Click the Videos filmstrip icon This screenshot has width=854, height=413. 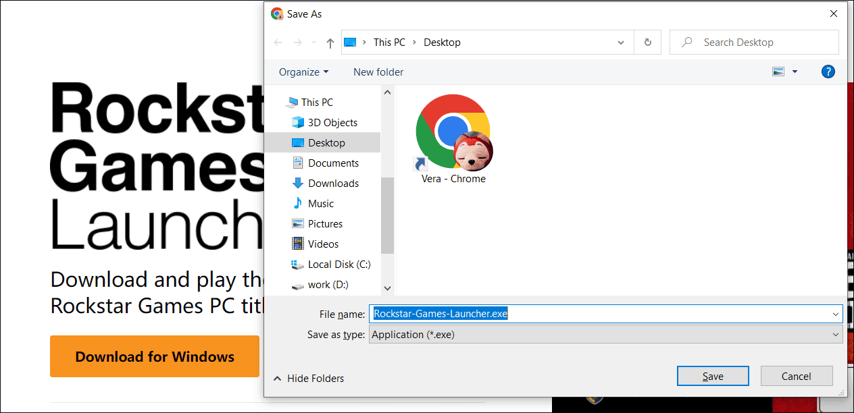coord(298,244)
